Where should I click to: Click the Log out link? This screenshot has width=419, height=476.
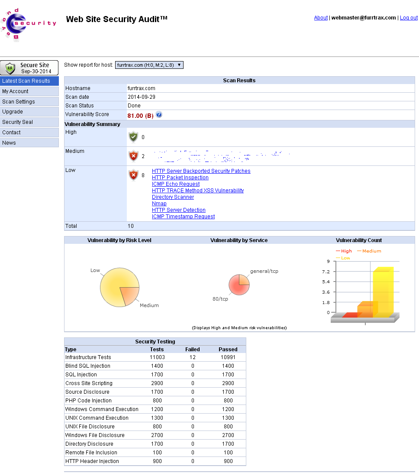409,18
